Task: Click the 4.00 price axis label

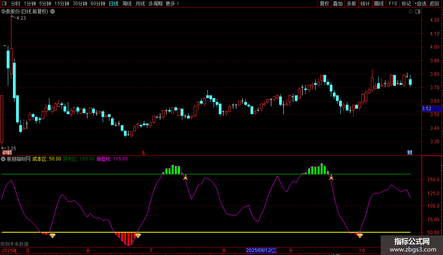Action: click(x=434, y=47)
